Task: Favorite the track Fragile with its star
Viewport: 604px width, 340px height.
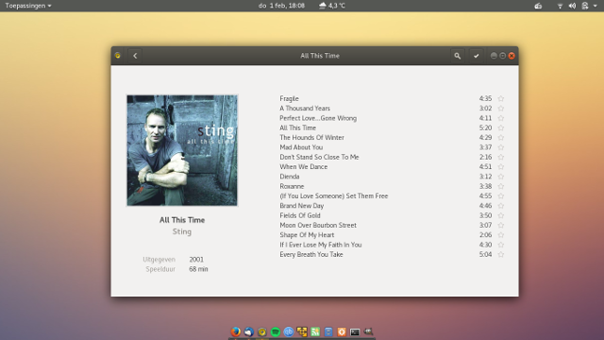Action: (501, 98)
